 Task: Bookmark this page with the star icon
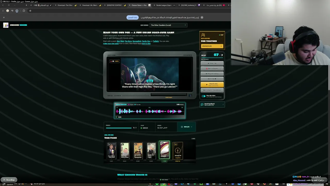tap(30, 11)
